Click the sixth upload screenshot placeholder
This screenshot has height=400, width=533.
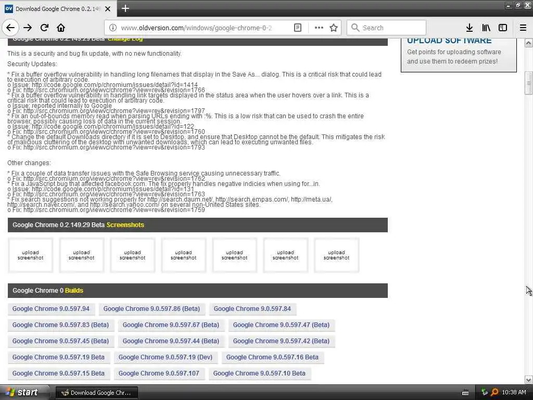point(286,255)
